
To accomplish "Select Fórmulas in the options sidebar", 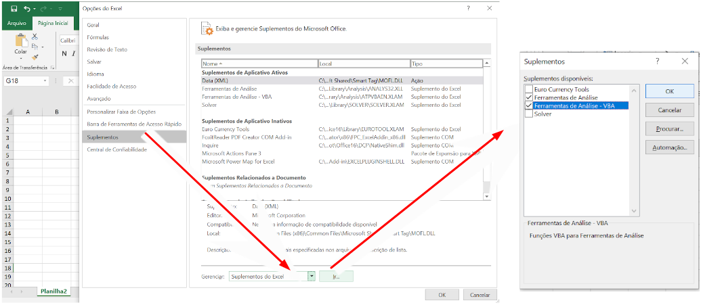I will tap(98, 37).
